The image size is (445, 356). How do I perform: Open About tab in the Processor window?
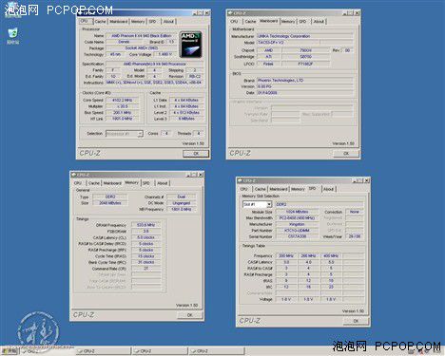tap(168, 22)
